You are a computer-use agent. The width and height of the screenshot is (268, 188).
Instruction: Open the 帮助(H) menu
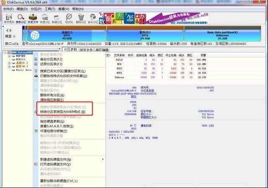(78, 9)
